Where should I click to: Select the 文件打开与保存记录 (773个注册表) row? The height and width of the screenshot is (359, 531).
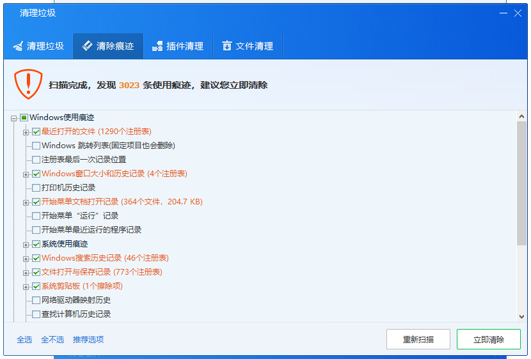point(102,272)
